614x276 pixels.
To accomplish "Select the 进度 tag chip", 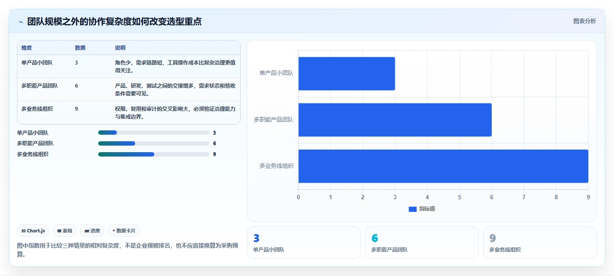I will click(92, 231).
